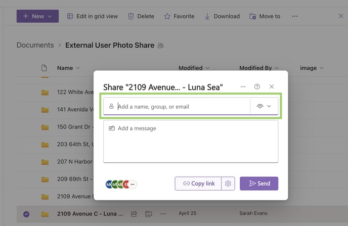Open the image column header dropdown

point(312,68)
